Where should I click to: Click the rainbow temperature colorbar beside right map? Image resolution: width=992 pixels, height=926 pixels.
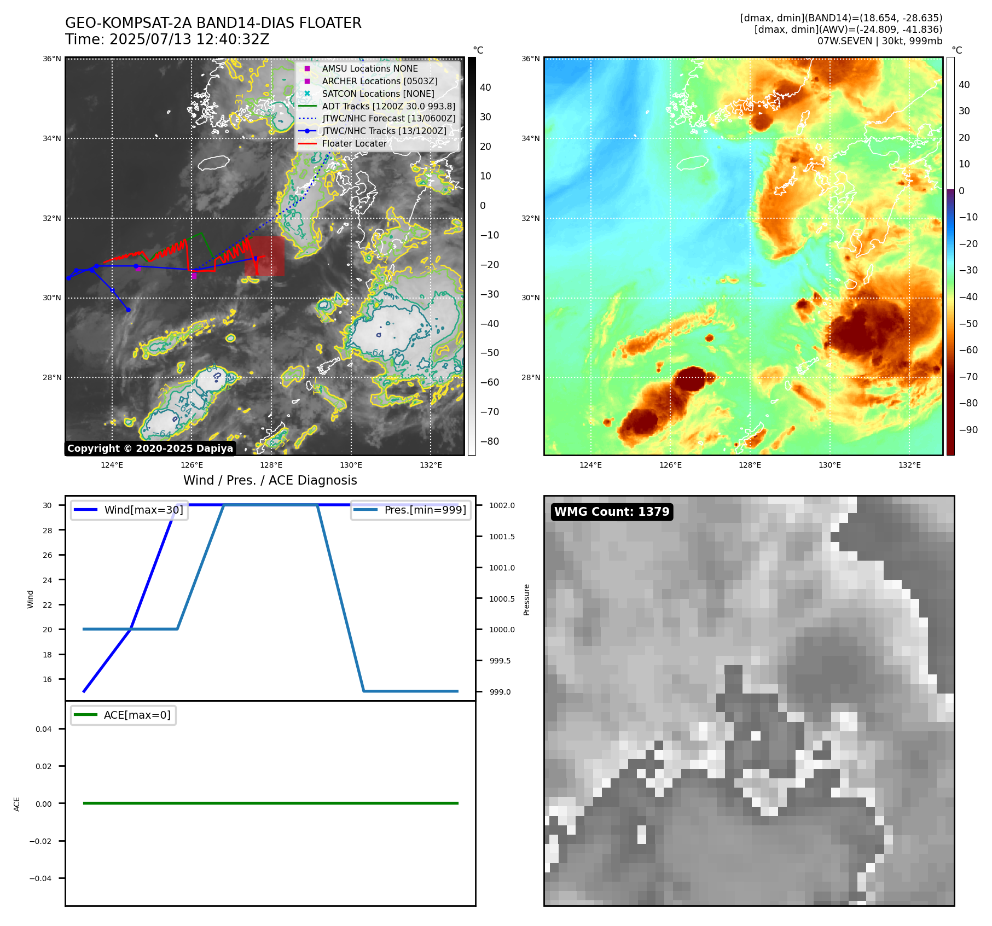click(950, 256)
